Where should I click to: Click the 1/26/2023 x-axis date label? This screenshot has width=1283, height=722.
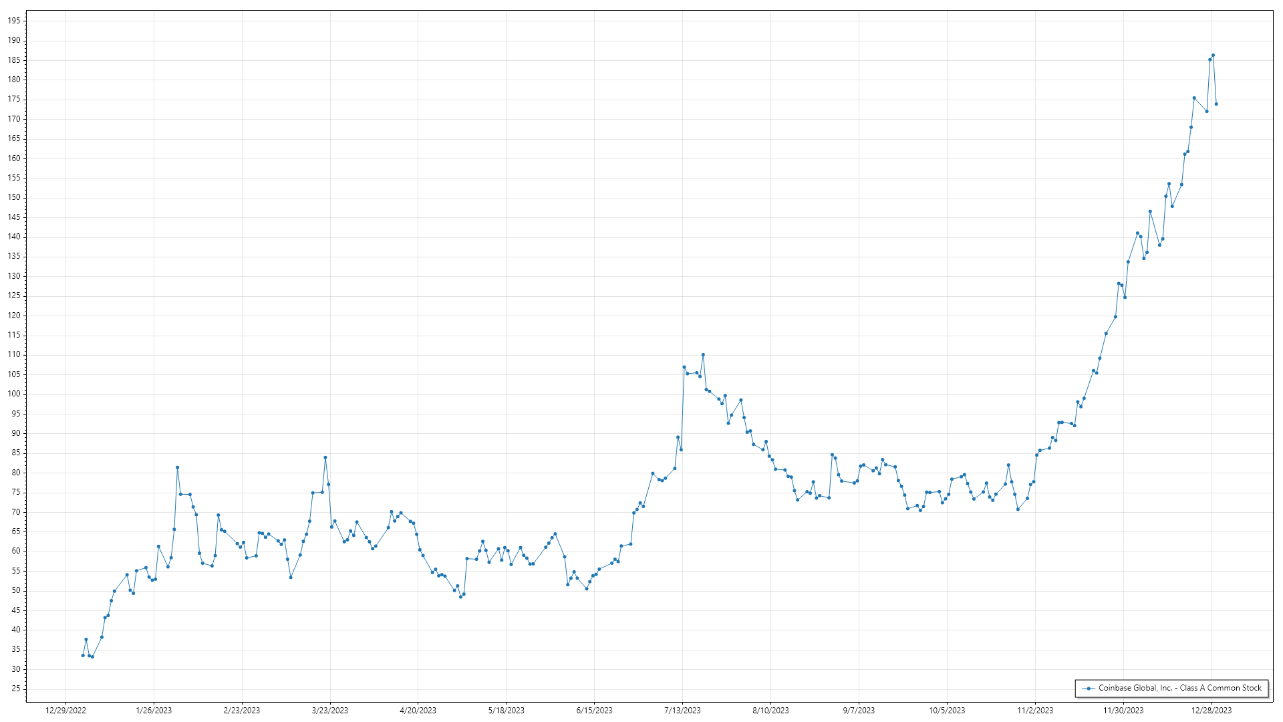[154, 711]
